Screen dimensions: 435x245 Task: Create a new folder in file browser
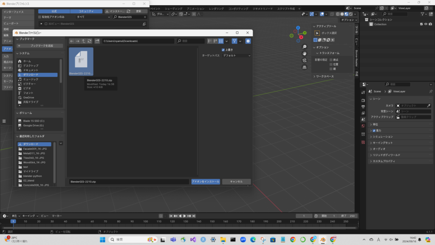click(98, 41)
